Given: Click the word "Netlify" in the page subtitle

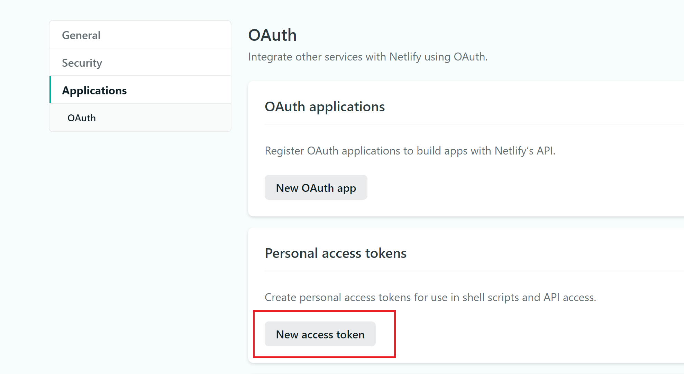Looking at the screenshot, I should coord(405,57).
